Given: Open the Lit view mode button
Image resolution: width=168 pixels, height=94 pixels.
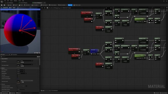Looking at the screenshot, I should (x=10, y=8).
